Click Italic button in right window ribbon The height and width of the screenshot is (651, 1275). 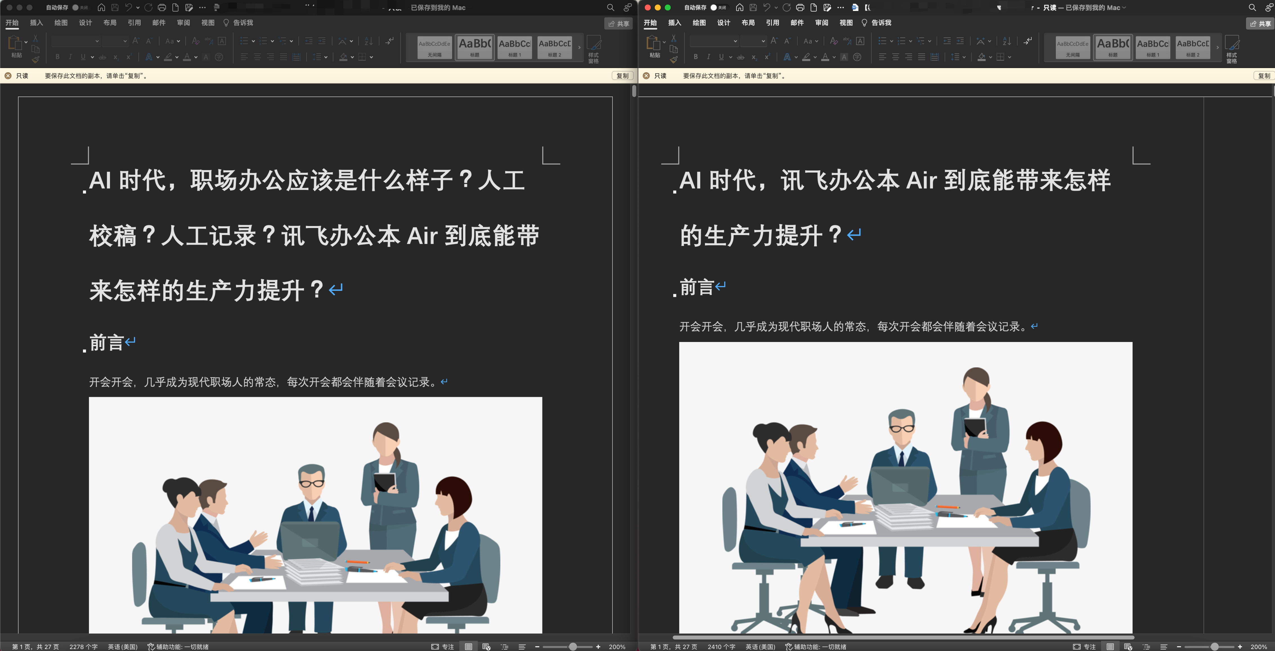coord(708,57)
